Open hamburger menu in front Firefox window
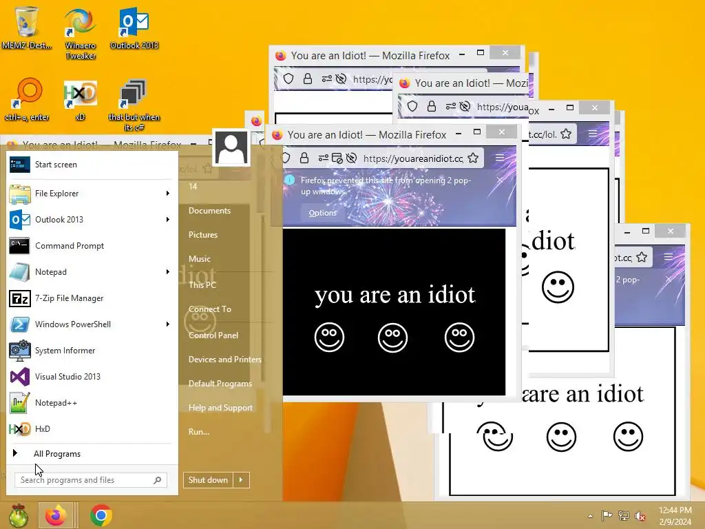This screenshot has height=529, width=705. [500, 158]
